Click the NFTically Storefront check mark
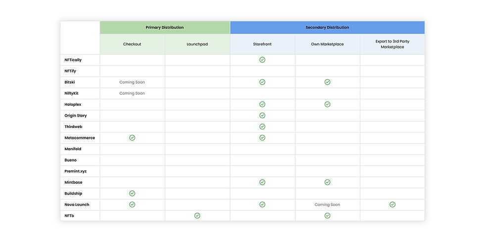This screenshot has width=485, height=242. (262, 60)
